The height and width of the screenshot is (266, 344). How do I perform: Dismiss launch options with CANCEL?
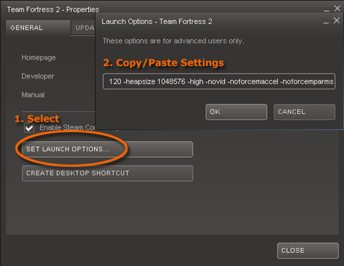pos(304,112)
